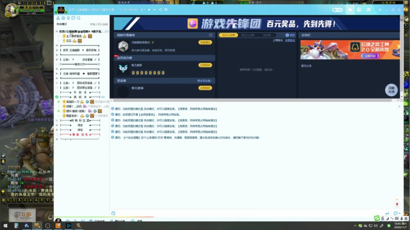Viewport: 410px width, 230px height.
Task: Open the channel avatar in title bar
Action: [x=61, y=10]
